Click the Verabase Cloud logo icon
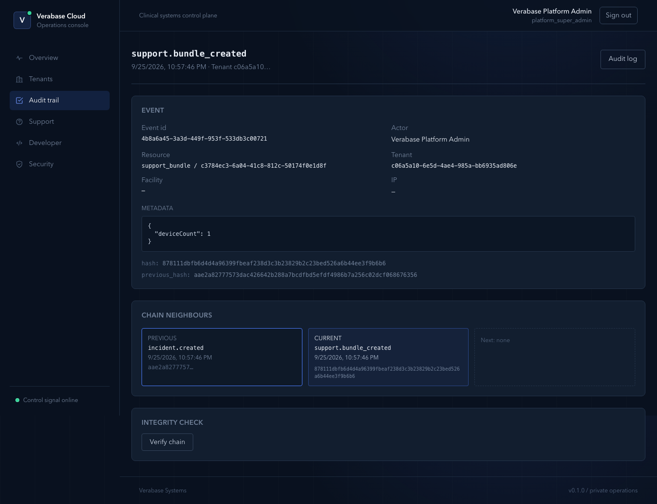Screen dimensions: 657x504 22,20
